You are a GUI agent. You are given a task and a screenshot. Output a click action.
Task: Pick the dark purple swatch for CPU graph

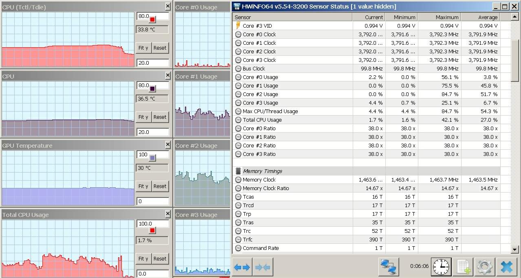point(152,88)
